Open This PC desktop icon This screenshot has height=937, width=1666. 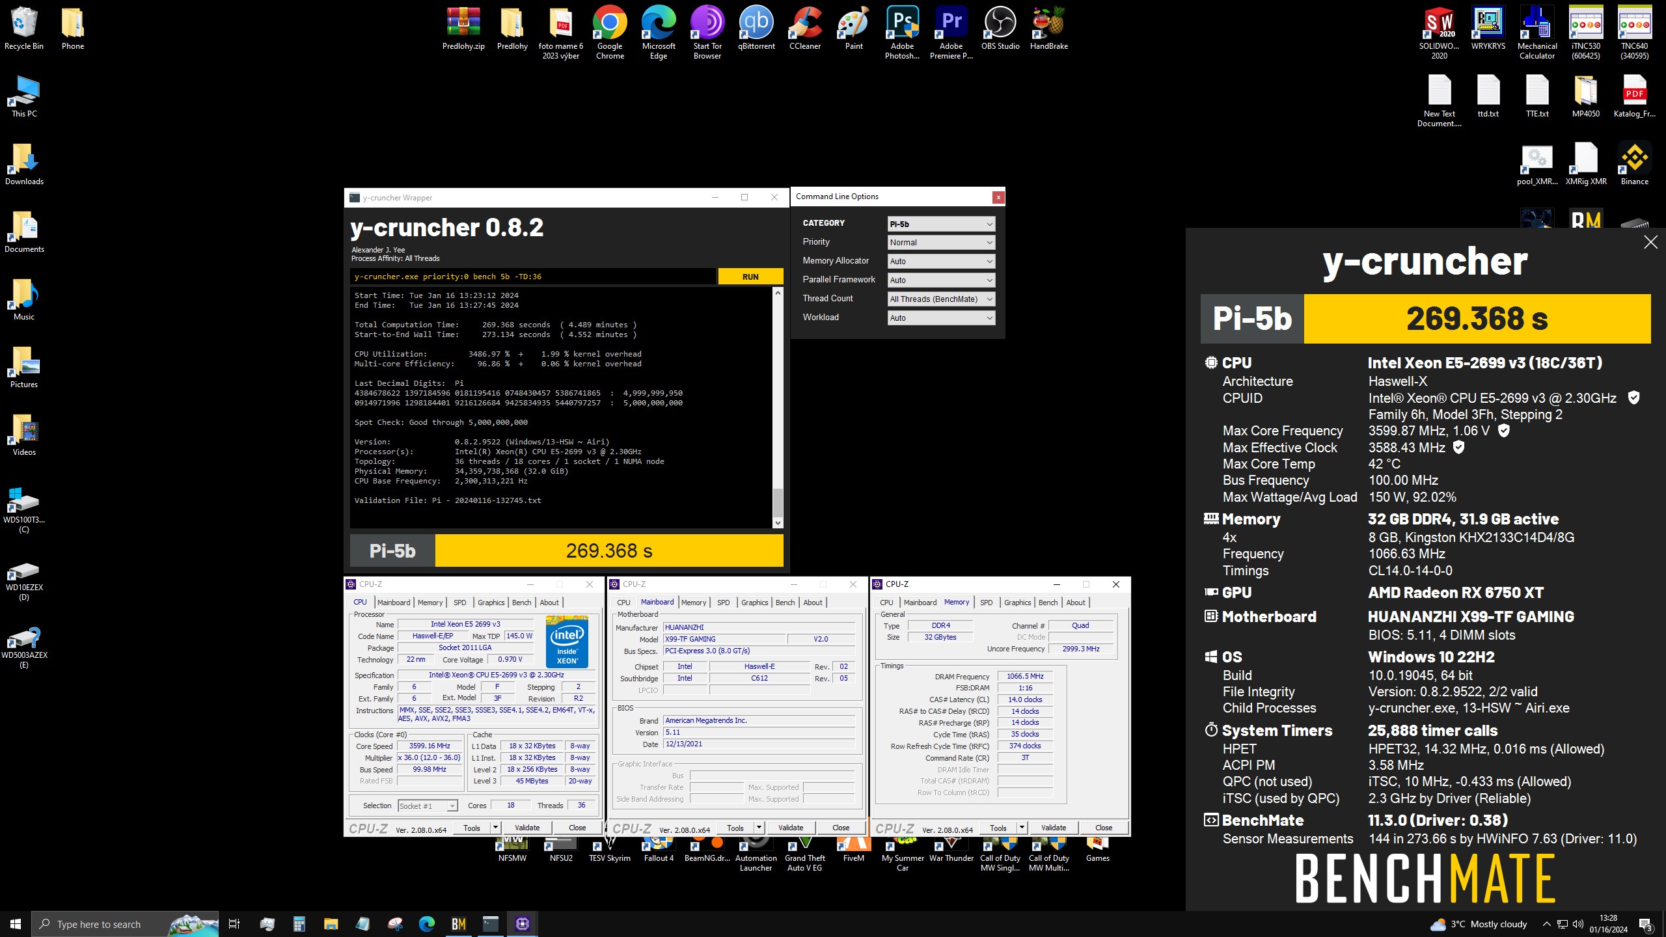point(24,96)
